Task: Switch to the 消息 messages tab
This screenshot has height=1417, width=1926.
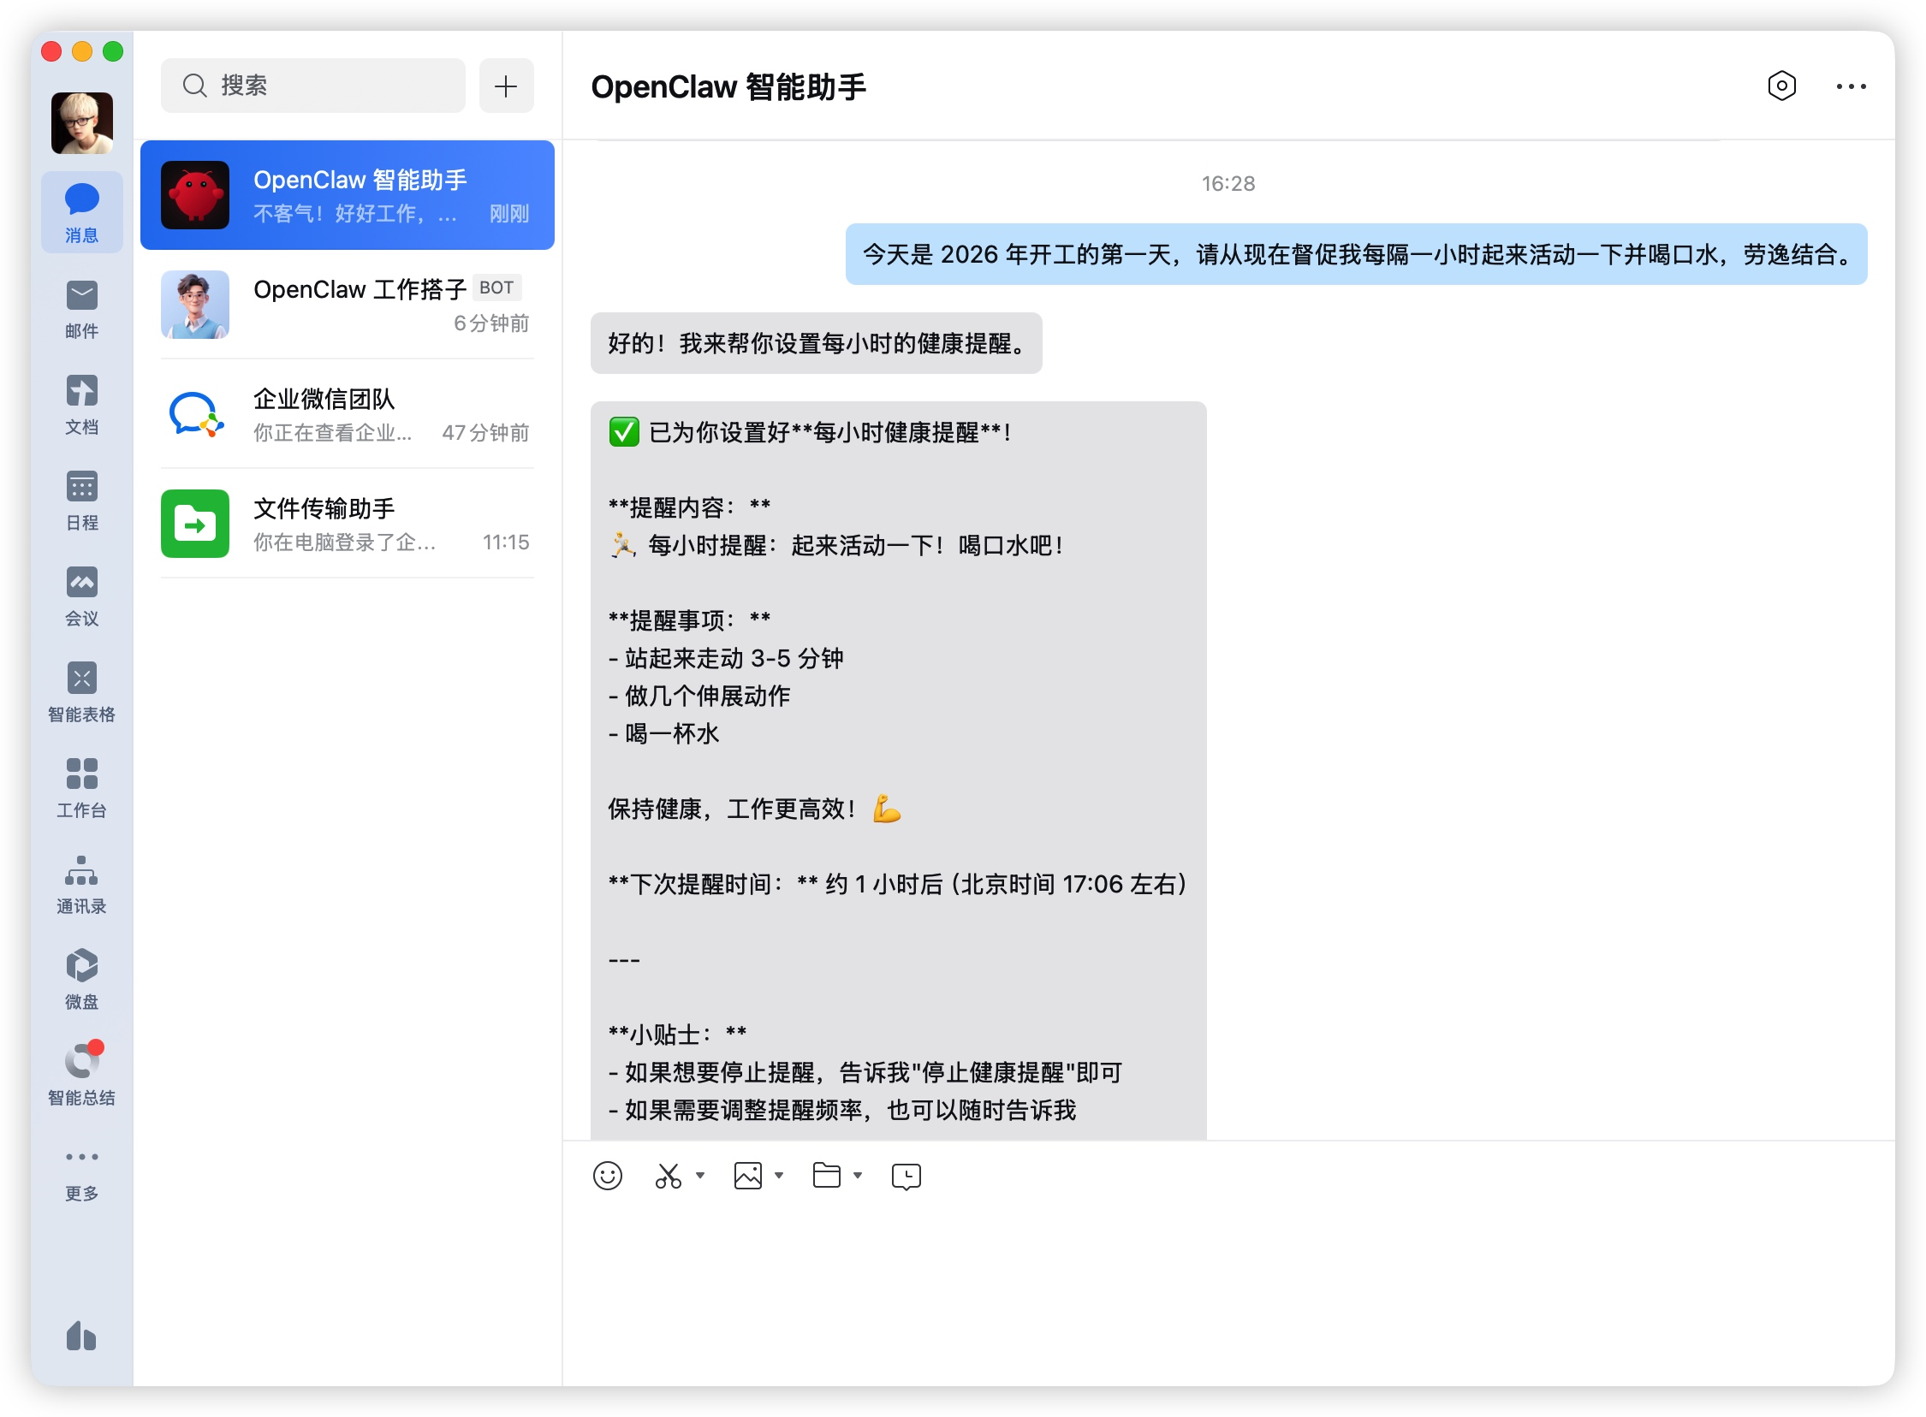Action: click(x=81, y=212)
